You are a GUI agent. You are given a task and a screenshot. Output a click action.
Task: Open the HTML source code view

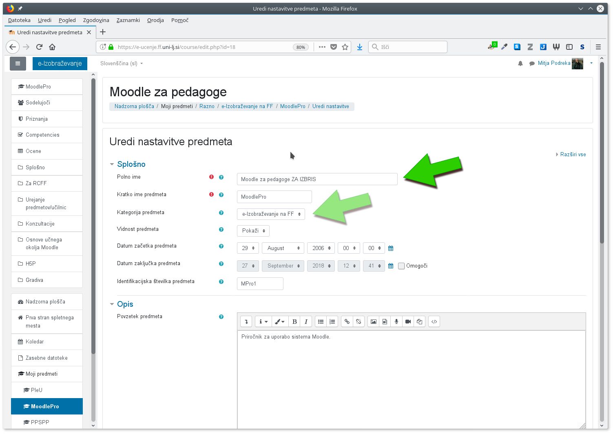(x=434, y=322)
